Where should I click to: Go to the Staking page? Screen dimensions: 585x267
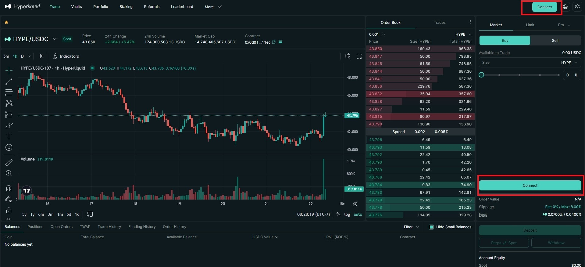pos(126,7)
